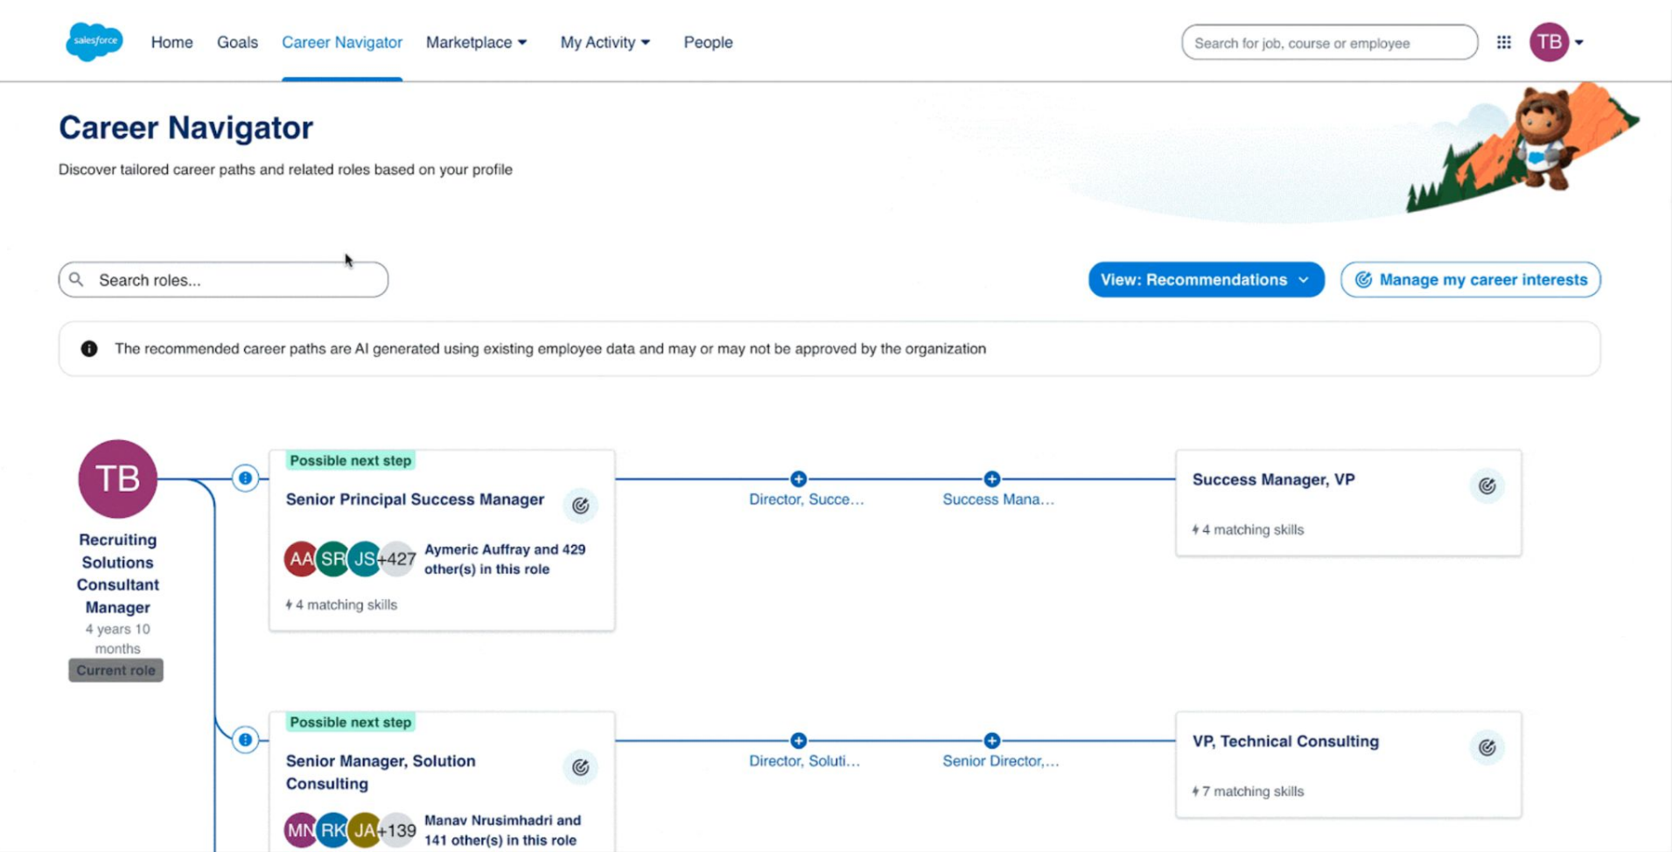Click info node before Senior Principal Success Manager

coord(245,478)
